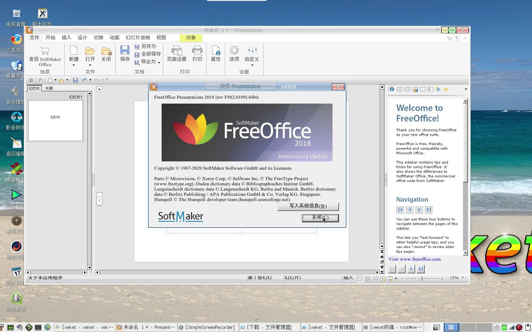Switch to veket终端 terminal in taskbar
This screenshot has height=332, width=532.
pos(393,327)
